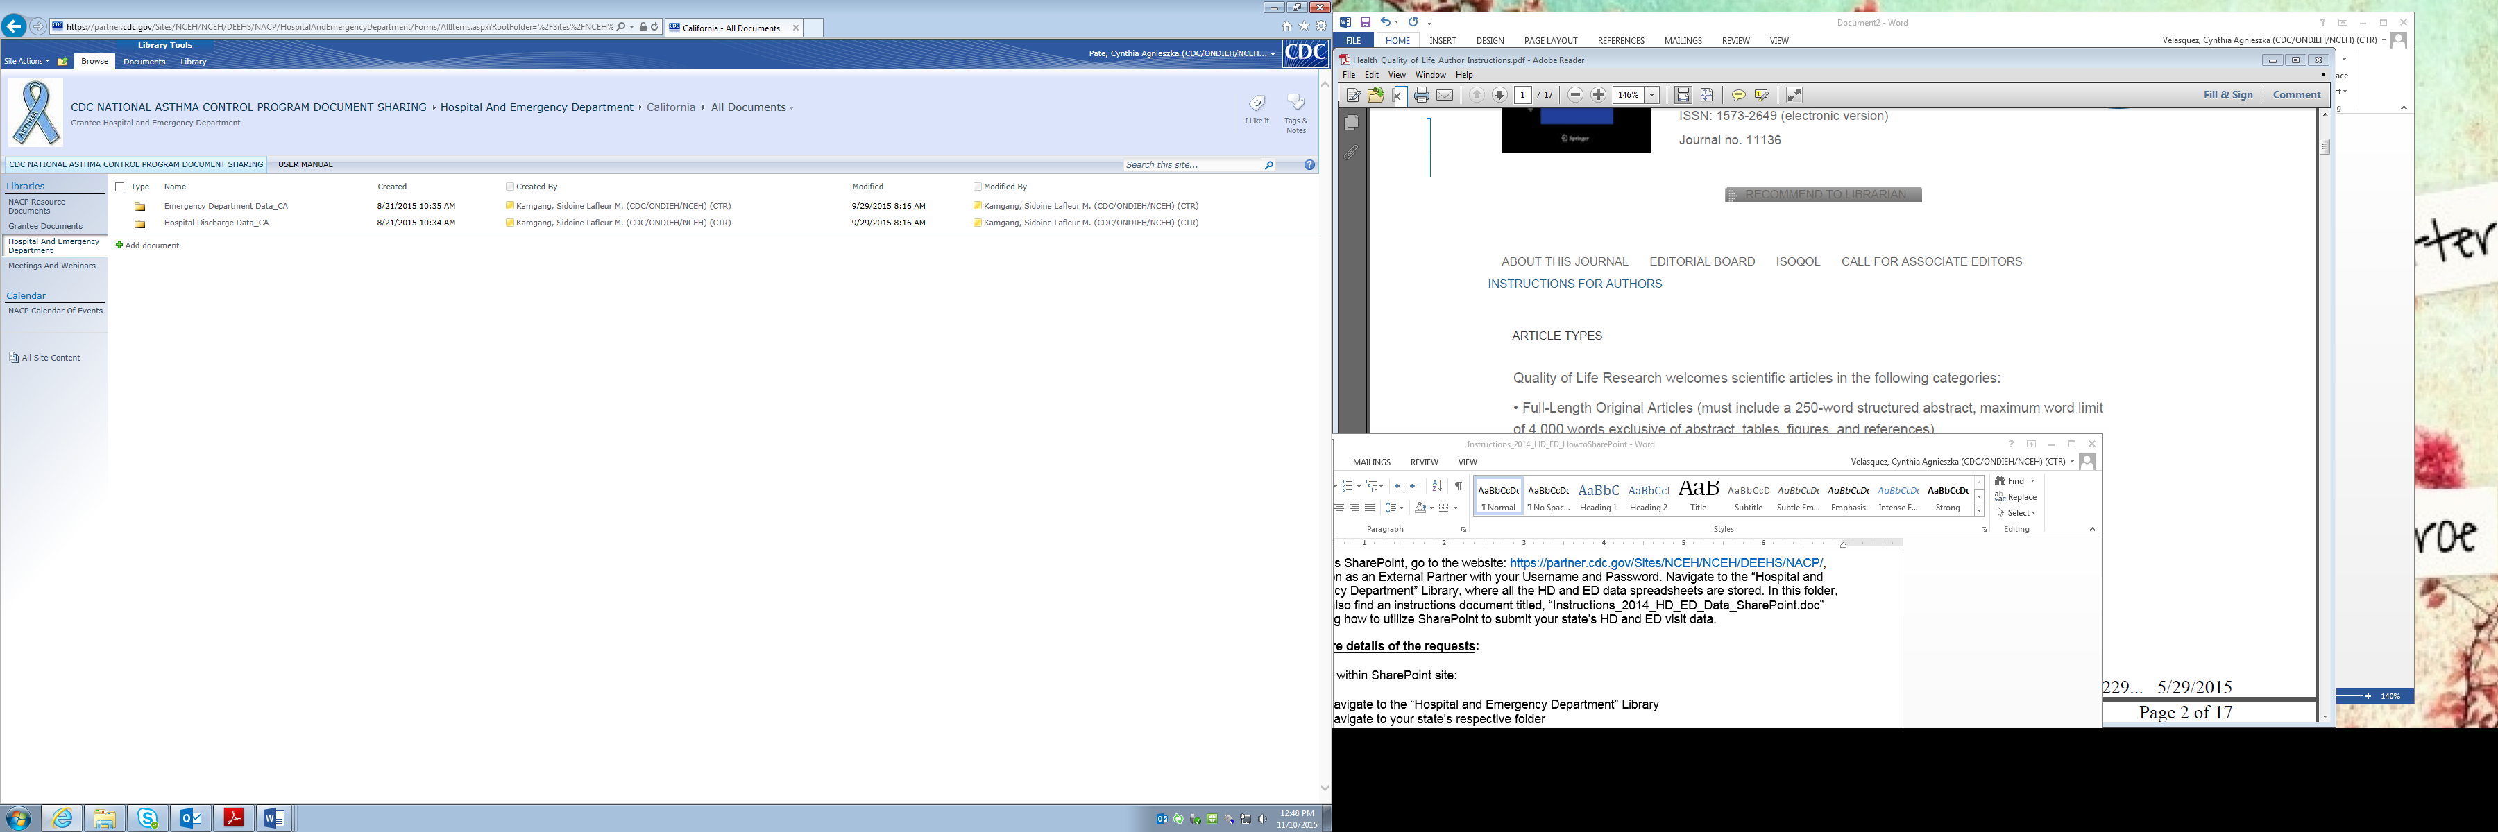Toggle the Created By column checkbox
The image size is (2498, 832).
point(509,187)
